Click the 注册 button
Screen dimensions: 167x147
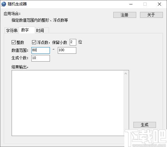(x=125, y=15)
